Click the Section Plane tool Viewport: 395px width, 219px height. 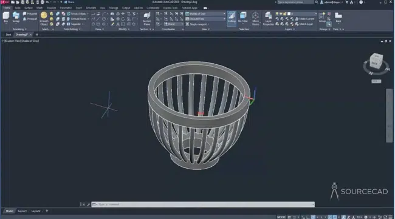point(147,18)
